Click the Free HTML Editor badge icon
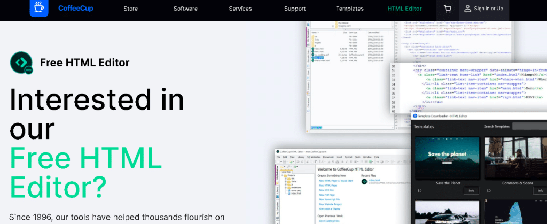This screenshot has height=224, width=547. coord(21,63)
